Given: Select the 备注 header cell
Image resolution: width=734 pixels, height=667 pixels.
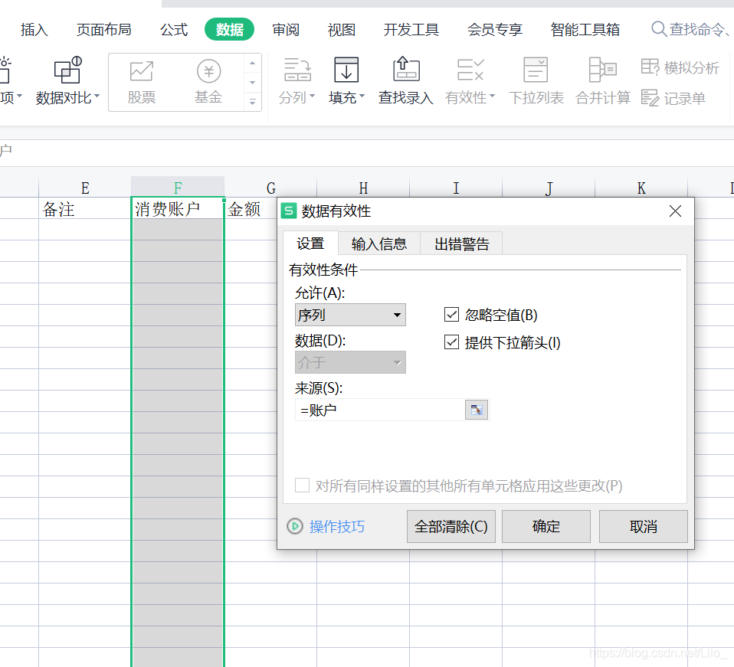Looking at the screenshot, I should click(x=85, y=208).
